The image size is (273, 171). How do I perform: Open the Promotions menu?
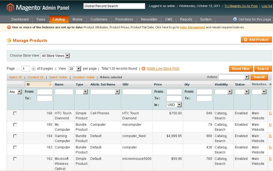tap(124, 19)
